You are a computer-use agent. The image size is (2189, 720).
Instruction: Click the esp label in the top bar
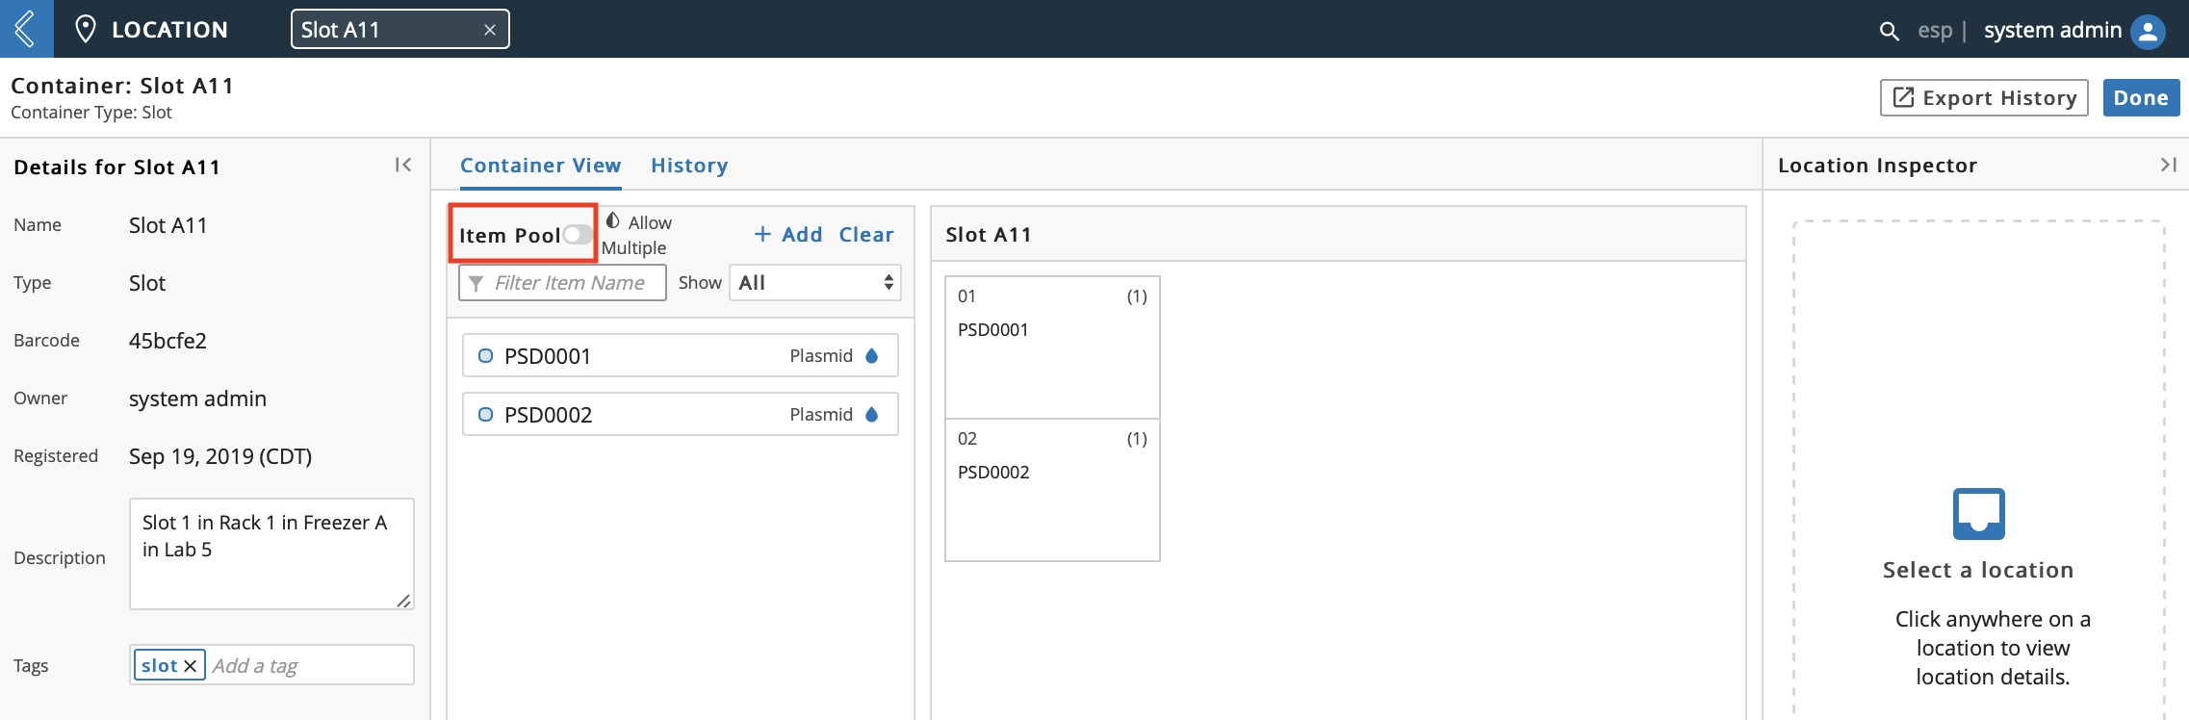1935,31
